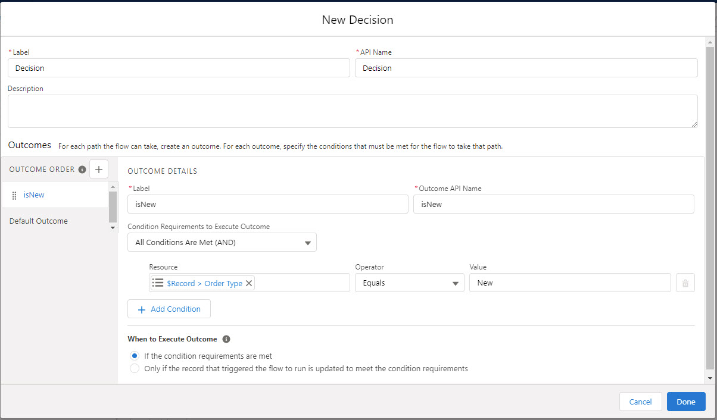
Task: Click the condition Value field with 'New'
Action: pyautogui.click(x=569, y=283)
